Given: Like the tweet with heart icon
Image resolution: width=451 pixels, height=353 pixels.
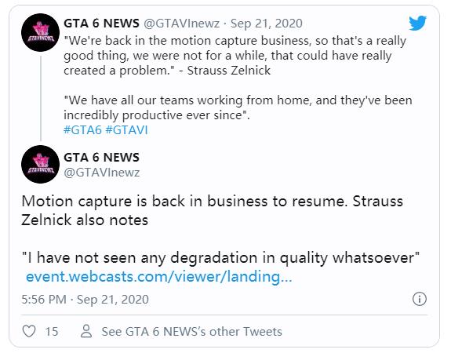Looking at the screenshot, I should [x=29, y=331].
